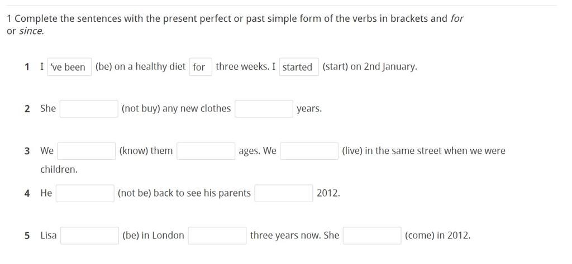Click the "(not buy) any new clothes" text
Image resolution: width=572 pixels, height=264 pixels.
pos(176,109)
